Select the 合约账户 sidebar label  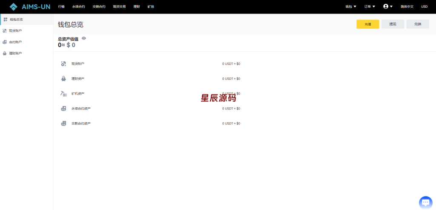[15, 42]
